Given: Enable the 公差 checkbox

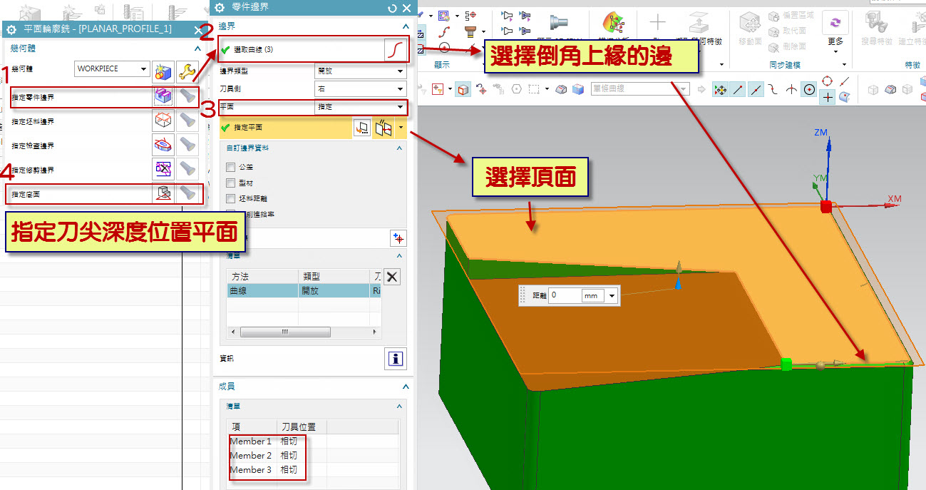Looking at the screenshot, I should 230,167.
